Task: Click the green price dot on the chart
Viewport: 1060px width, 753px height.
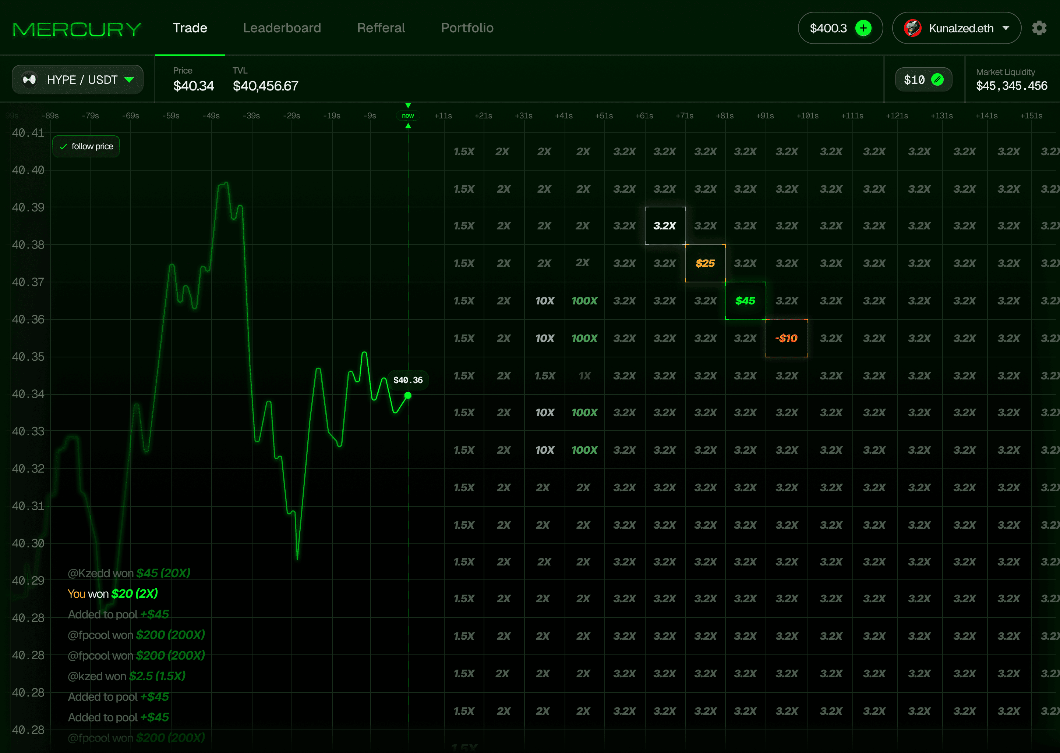Action: click(407, 396)
